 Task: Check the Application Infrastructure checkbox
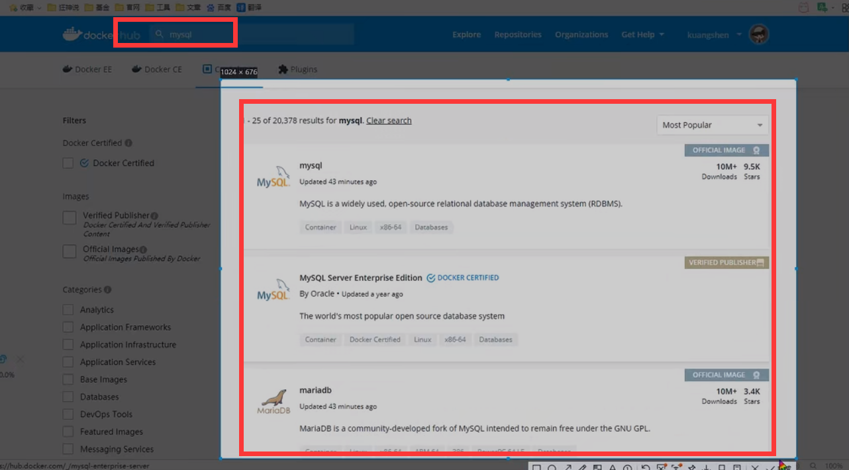68,344
